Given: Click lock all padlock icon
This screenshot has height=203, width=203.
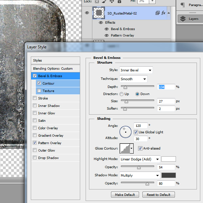Looking at the screenshot, I should tap(119, 1).
